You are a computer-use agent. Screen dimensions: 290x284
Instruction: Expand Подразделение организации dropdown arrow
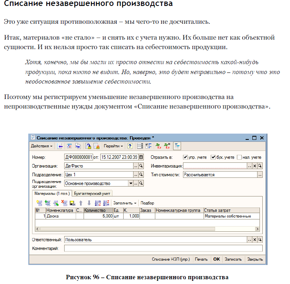point(131,183)
